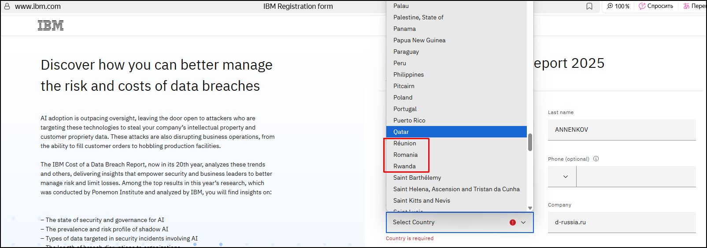Click the Last name field containing ANNENKOV
The image size is (707, 248).
(622, 130)
